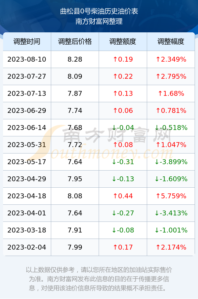
Task: Click the disclaimer text at the bottom
Action: [99, 279]
